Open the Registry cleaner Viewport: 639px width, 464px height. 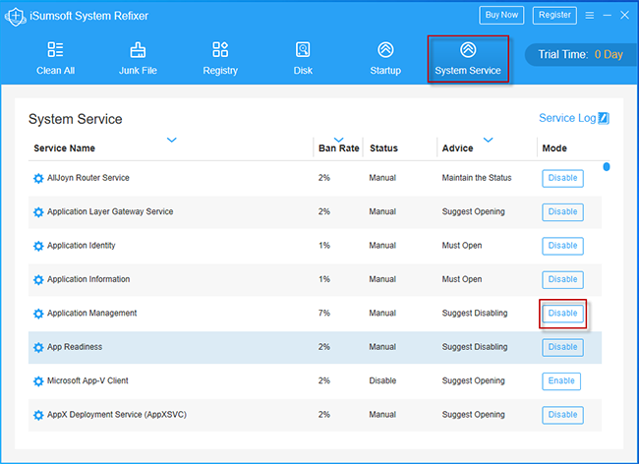(x=220, y=58)
